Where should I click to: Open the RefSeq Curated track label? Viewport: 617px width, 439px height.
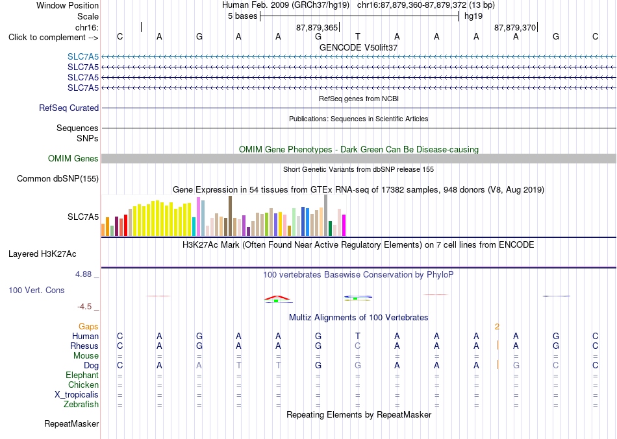[69, 108]
